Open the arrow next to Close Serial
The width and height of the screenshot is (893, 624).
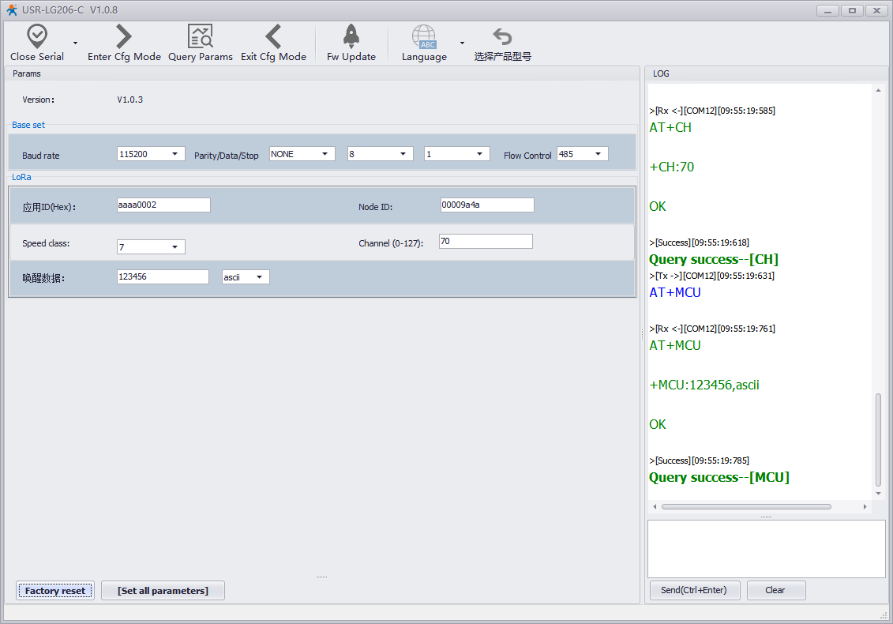tap(75, 43)
